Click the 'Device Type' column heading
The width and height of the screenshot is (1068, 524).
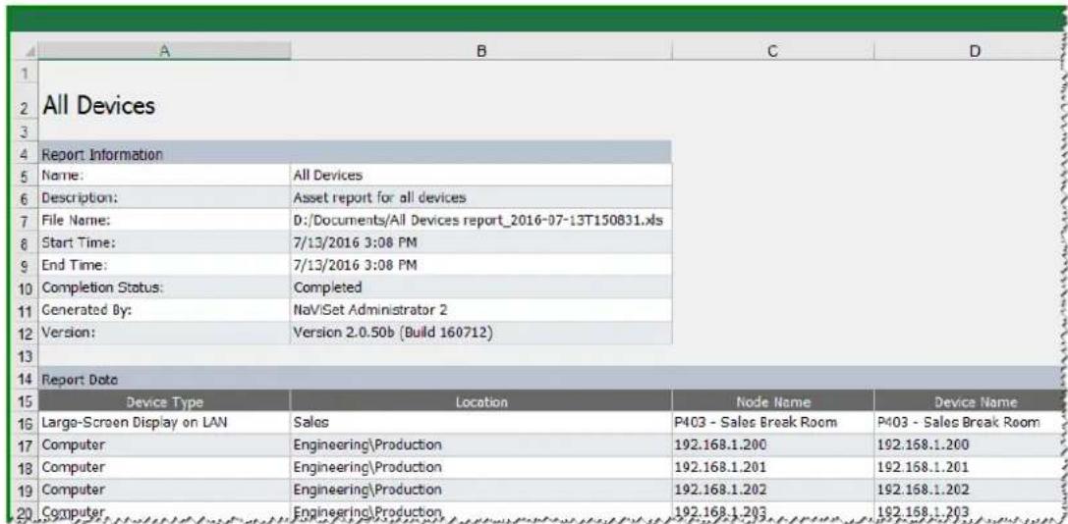tap(164, 400)
